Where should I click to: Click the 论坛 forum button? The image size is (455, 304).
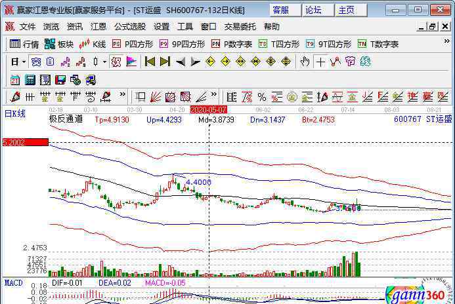pos(314,10)
